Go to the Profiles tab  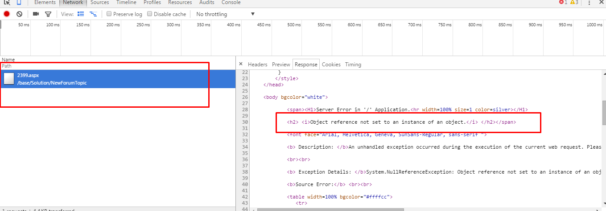coord(152,2)
